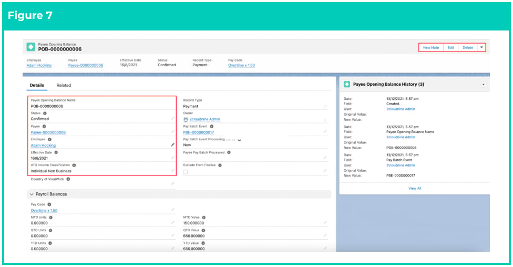Screen dimensions: 513x267
Task: Click info icon beside Pay Code in Payroll Balances
Action: (49, 204)
